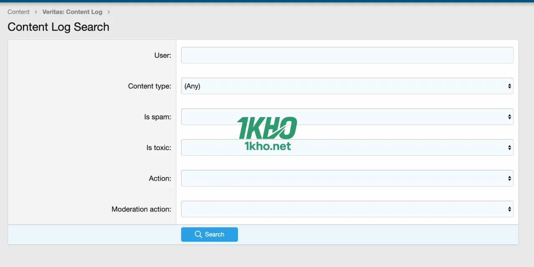Expand the Is toxic select box

pos(347,148)
